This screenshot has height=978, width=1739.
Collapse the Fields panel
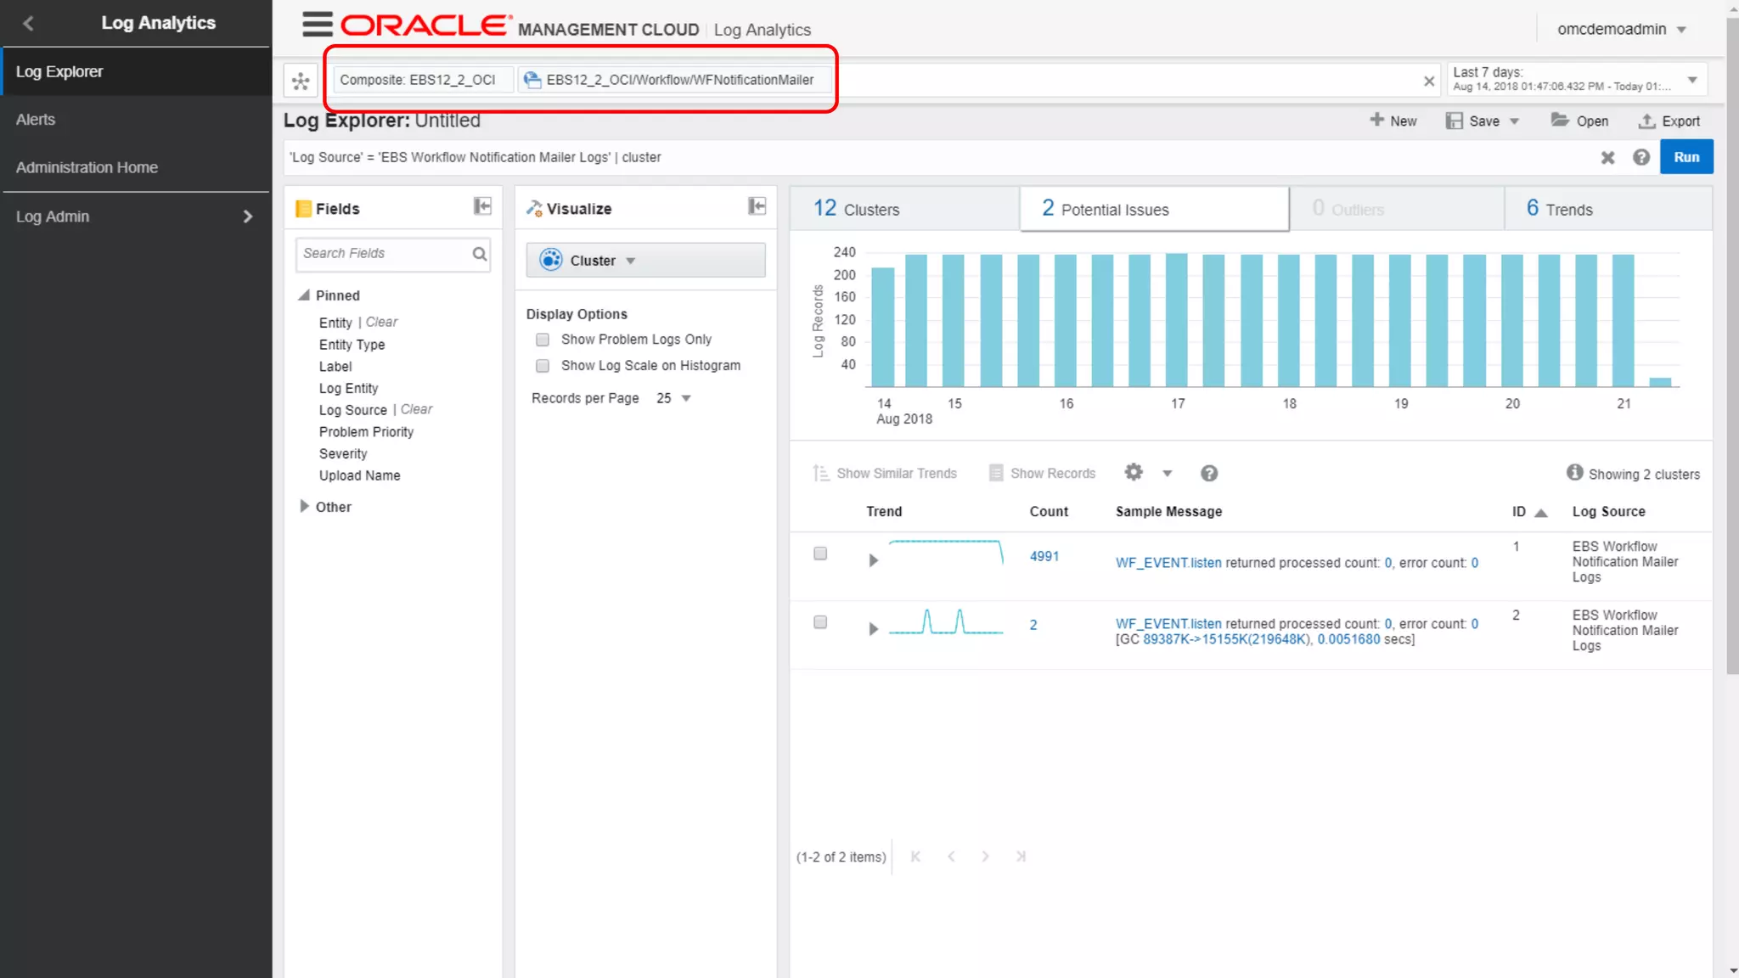pos(482,206)
